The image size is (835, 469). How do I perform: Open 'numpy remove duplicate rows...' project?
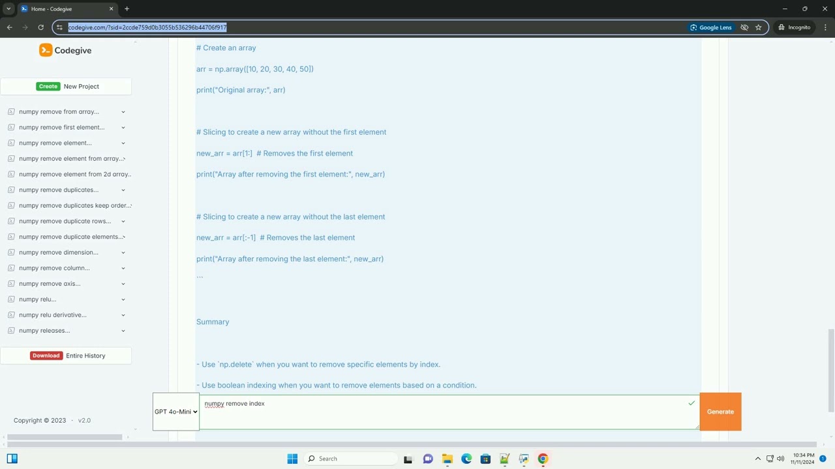[x=65, y=221]
